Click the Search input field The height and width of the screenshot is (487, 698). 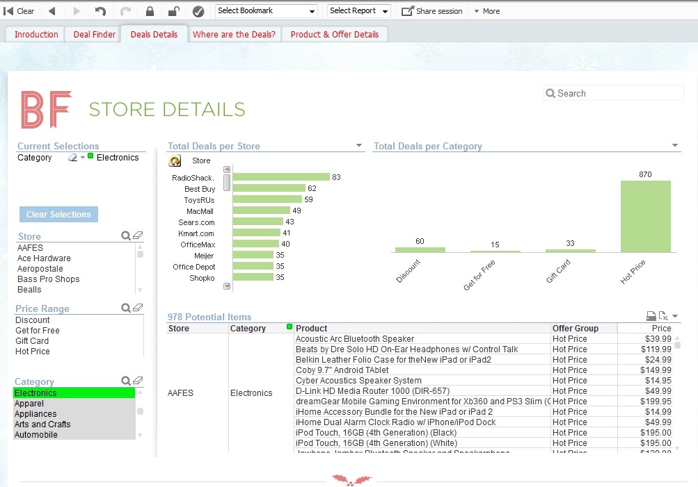point(613,93)
